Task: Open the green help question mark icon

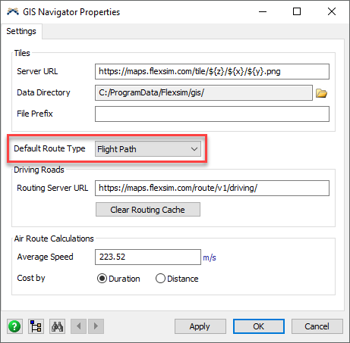Action: coord(14,326)
